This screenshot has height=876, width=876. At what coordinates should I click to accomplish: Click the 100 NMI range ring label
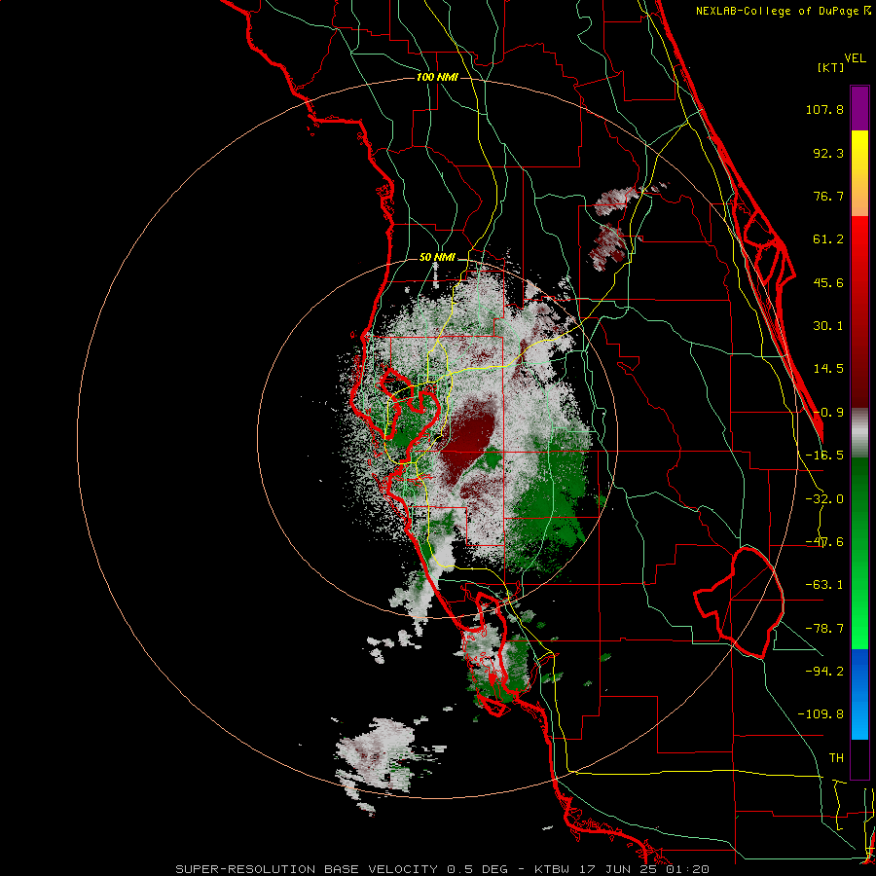437,77
